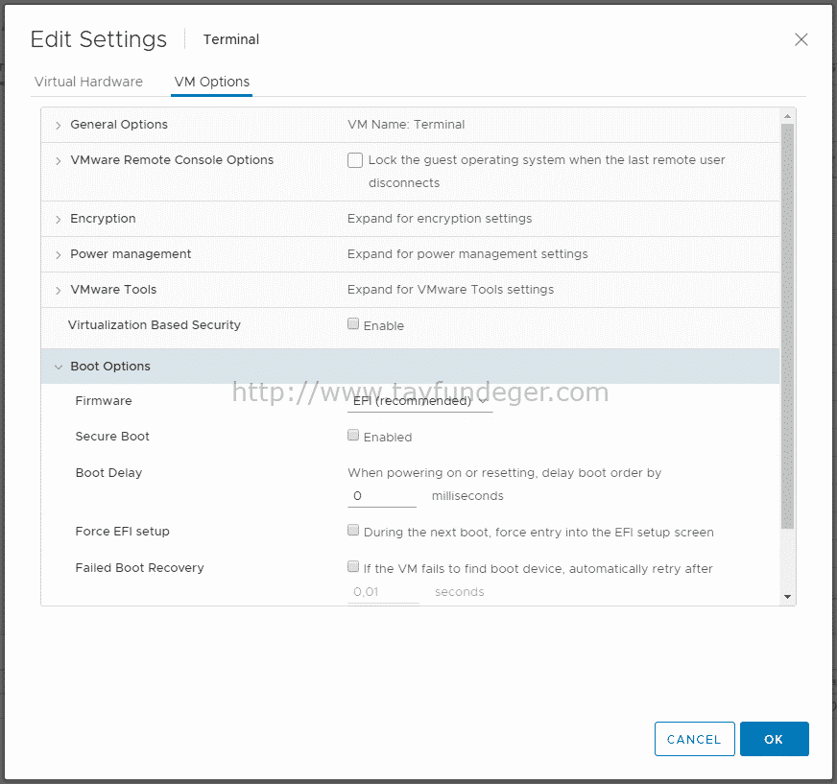Click the Virtualization Based Security label

155,325
